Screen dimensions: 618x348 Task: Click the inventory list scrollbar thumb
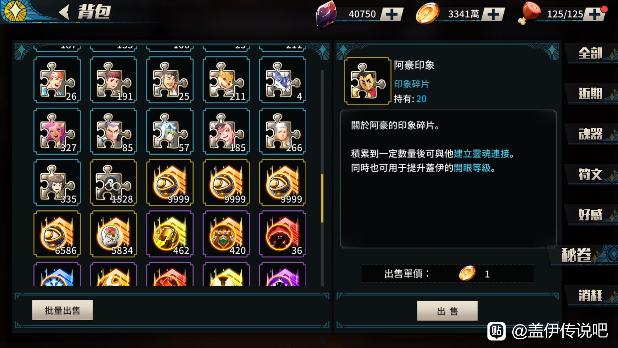[322, 198]
